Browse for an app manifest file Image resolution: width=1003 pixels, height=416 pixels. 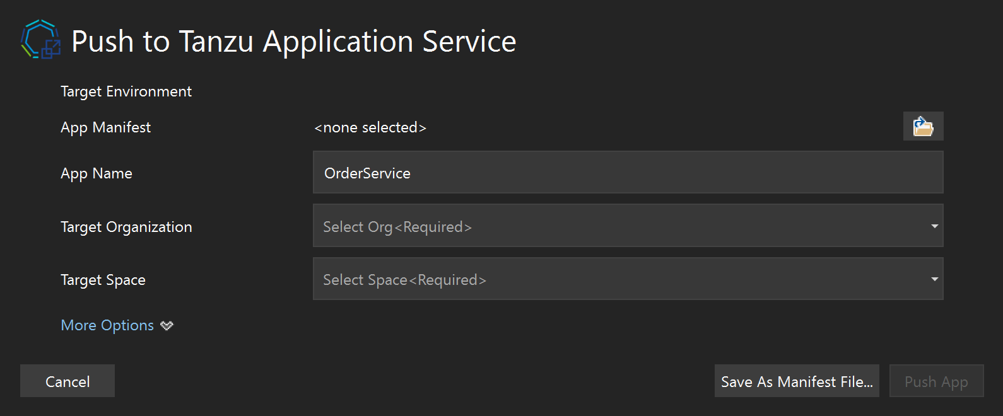pyautogui.click(x=923, y=126)
